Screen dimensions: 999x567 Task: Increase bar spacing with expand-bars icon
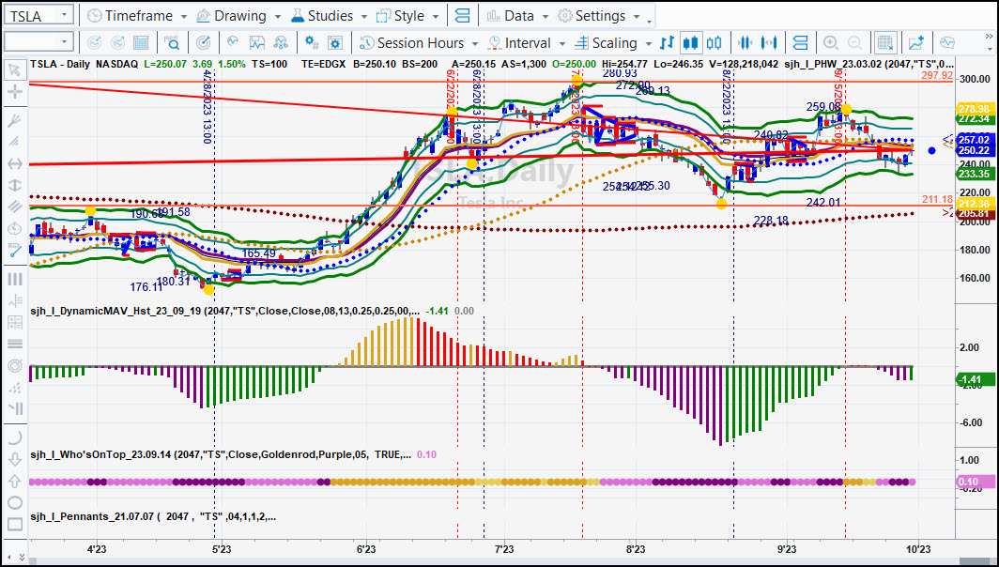click(x=769, y=42)
